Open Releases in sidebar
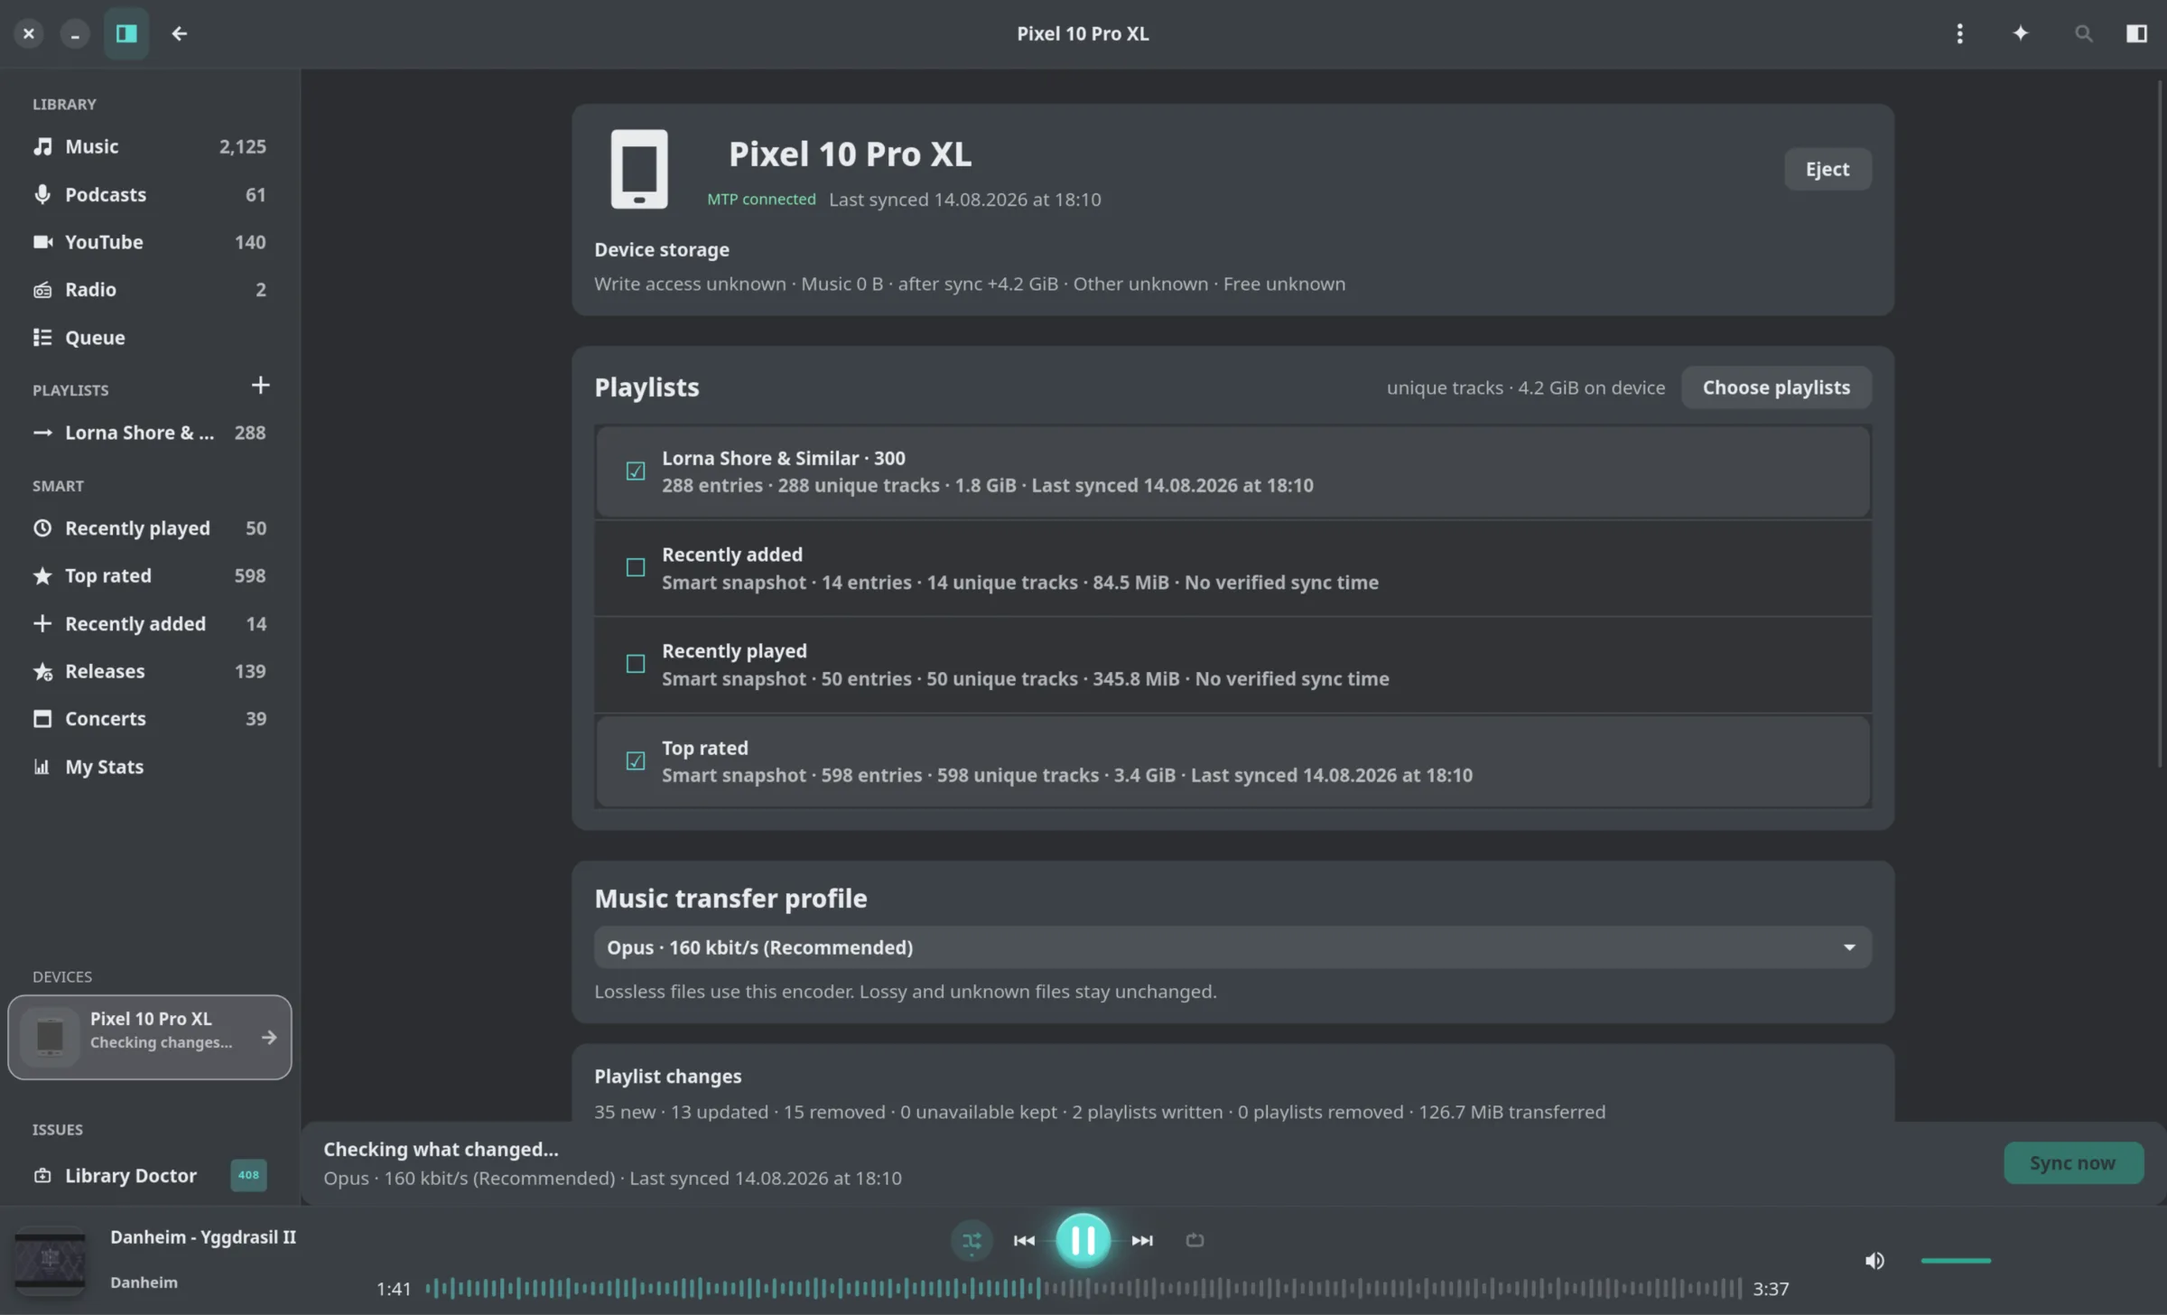The width and height of the screenshot is (2167, 1315). click(x=150, y=672)
